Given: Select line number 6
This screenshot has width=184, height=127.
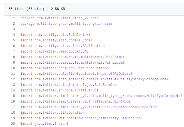Looking at the screenshot, I should pyautogui.click(x=14, y=46).
